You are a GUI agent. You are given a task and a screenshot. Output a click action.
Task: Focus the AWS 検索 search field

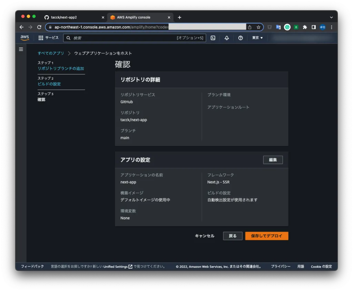(124, 38)
